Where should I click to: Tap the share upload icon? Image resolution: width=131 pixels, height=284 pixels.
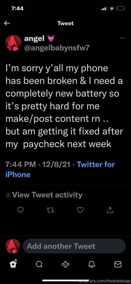pos(110,210)
